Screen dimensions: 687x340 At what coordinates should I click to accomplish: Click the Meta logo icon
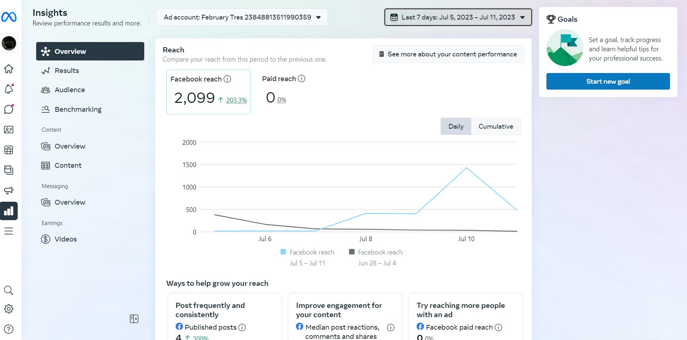[x=9, y=17]
